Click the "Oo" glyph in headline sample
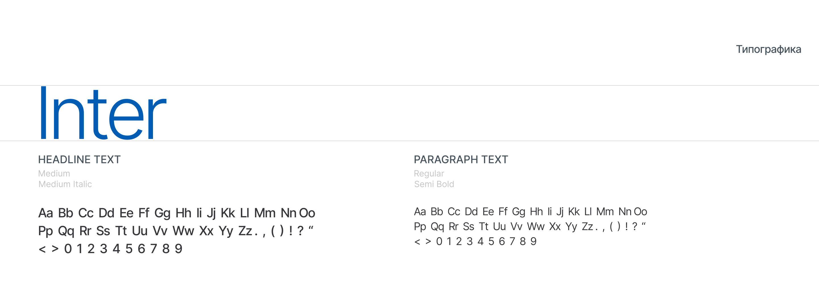 tap(307, 213)
